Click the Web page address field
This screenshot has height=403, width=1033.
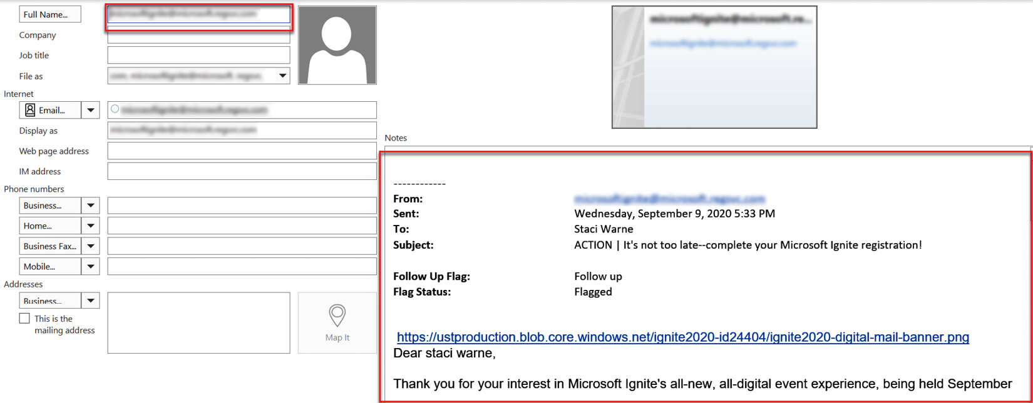[242, 151]
